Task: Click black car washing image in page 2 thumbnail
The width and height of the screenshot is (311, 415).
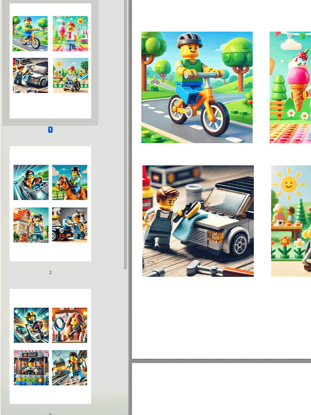Action: [70, 225]
